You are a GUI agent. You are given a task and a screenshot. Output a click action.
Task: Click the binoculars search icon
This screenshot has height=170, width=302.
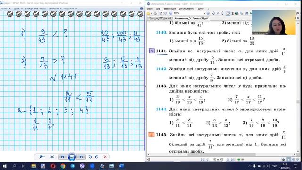(247, 13)
